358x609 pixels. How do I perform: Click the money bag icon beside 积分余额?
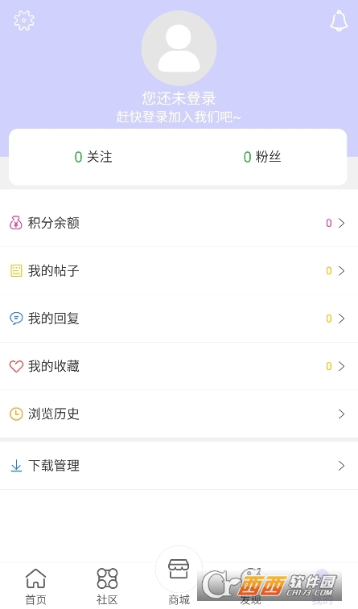(x=16, y=223)
